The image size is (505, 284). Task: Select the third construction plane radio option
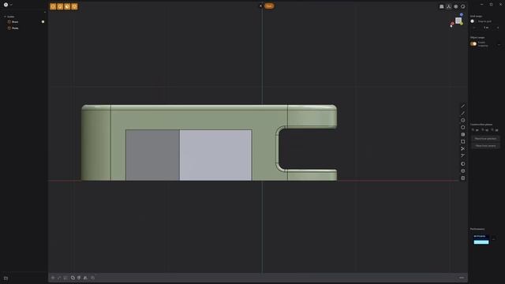(492, 130)
